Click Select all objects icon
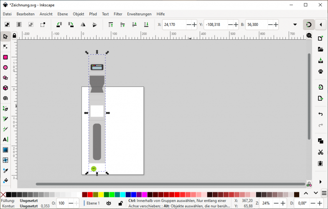328x209 pixels. [x=7, y=25]
